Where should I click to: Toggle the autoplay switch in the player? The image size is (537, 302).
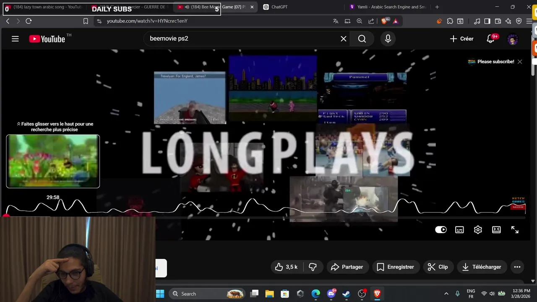pos(441,229)
